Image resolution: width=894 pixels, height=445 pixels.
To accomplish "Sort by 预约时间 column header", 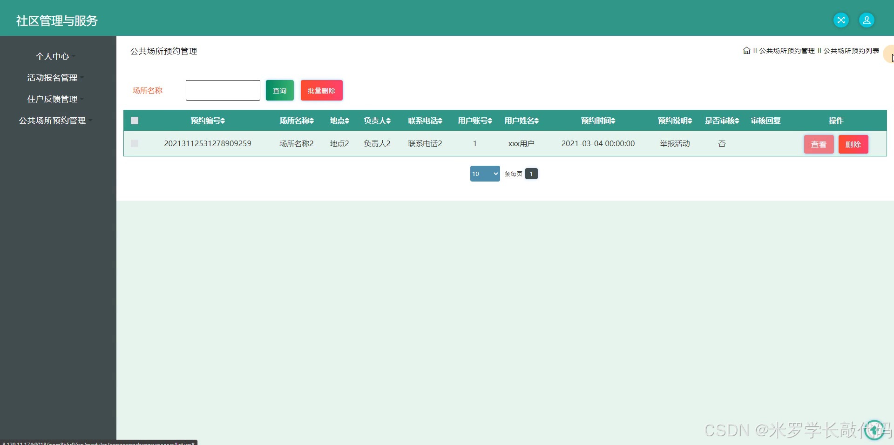I will click(x=598, y=121).
